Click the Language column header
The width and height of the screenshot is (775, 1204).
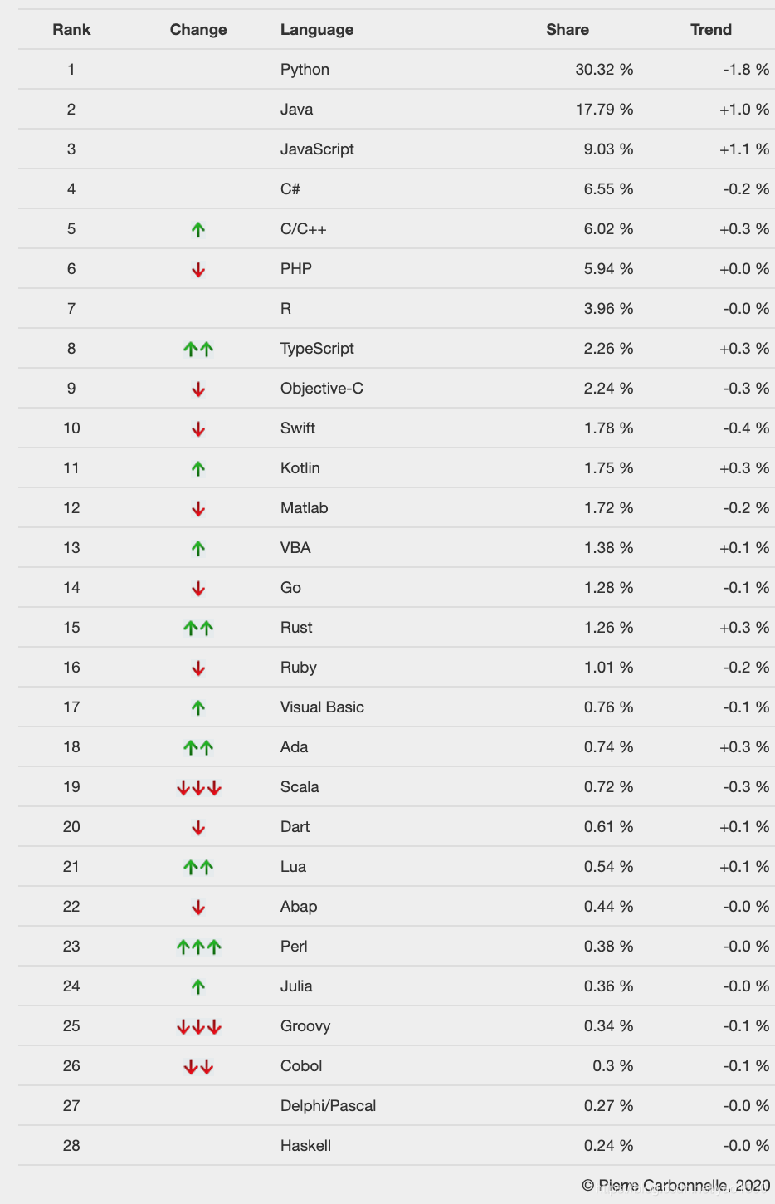point(317,30)
